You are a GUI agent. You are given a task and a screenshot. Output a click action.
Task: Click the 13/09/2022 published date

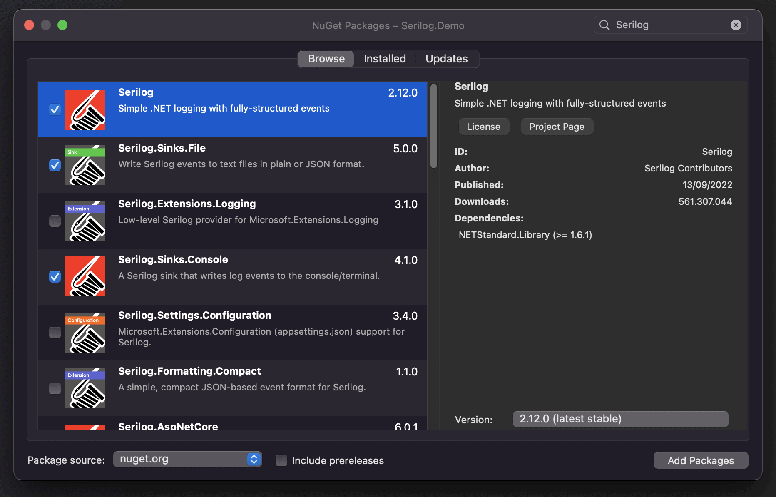click(x=707, y=185)
